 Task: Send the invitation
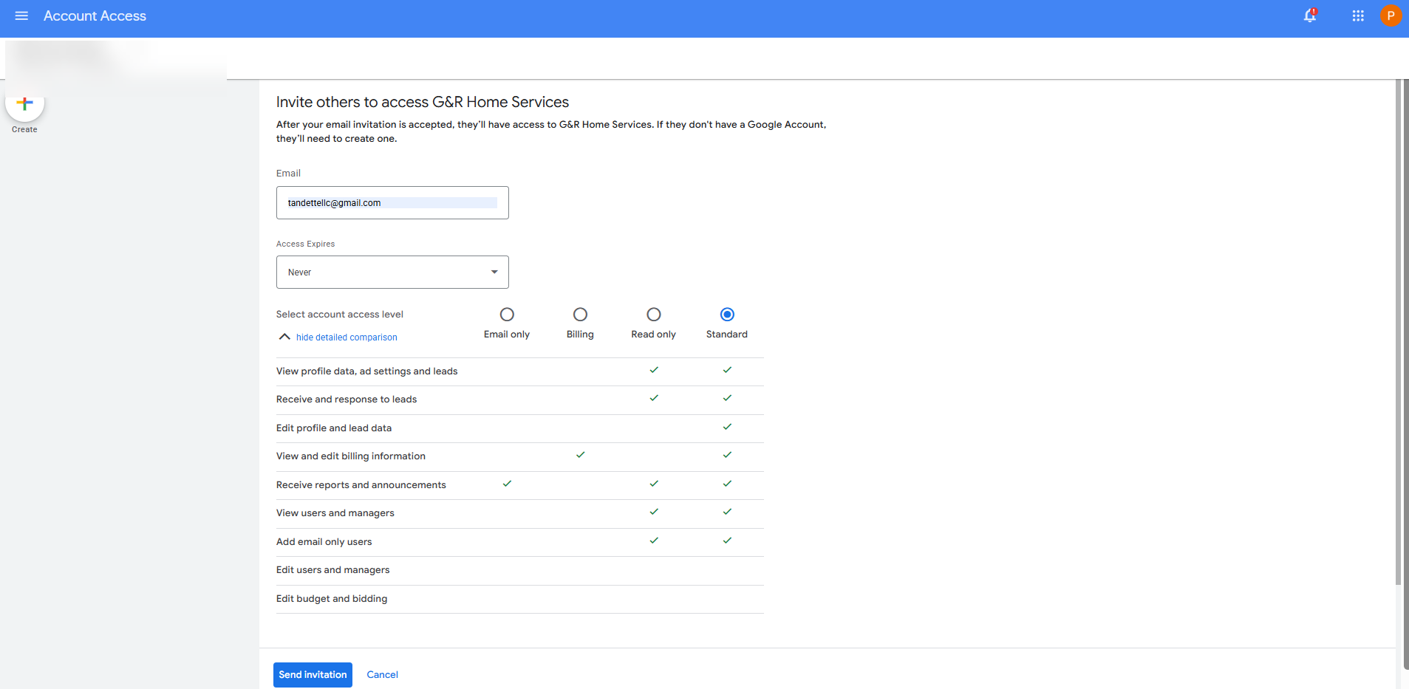click(313, 674)
